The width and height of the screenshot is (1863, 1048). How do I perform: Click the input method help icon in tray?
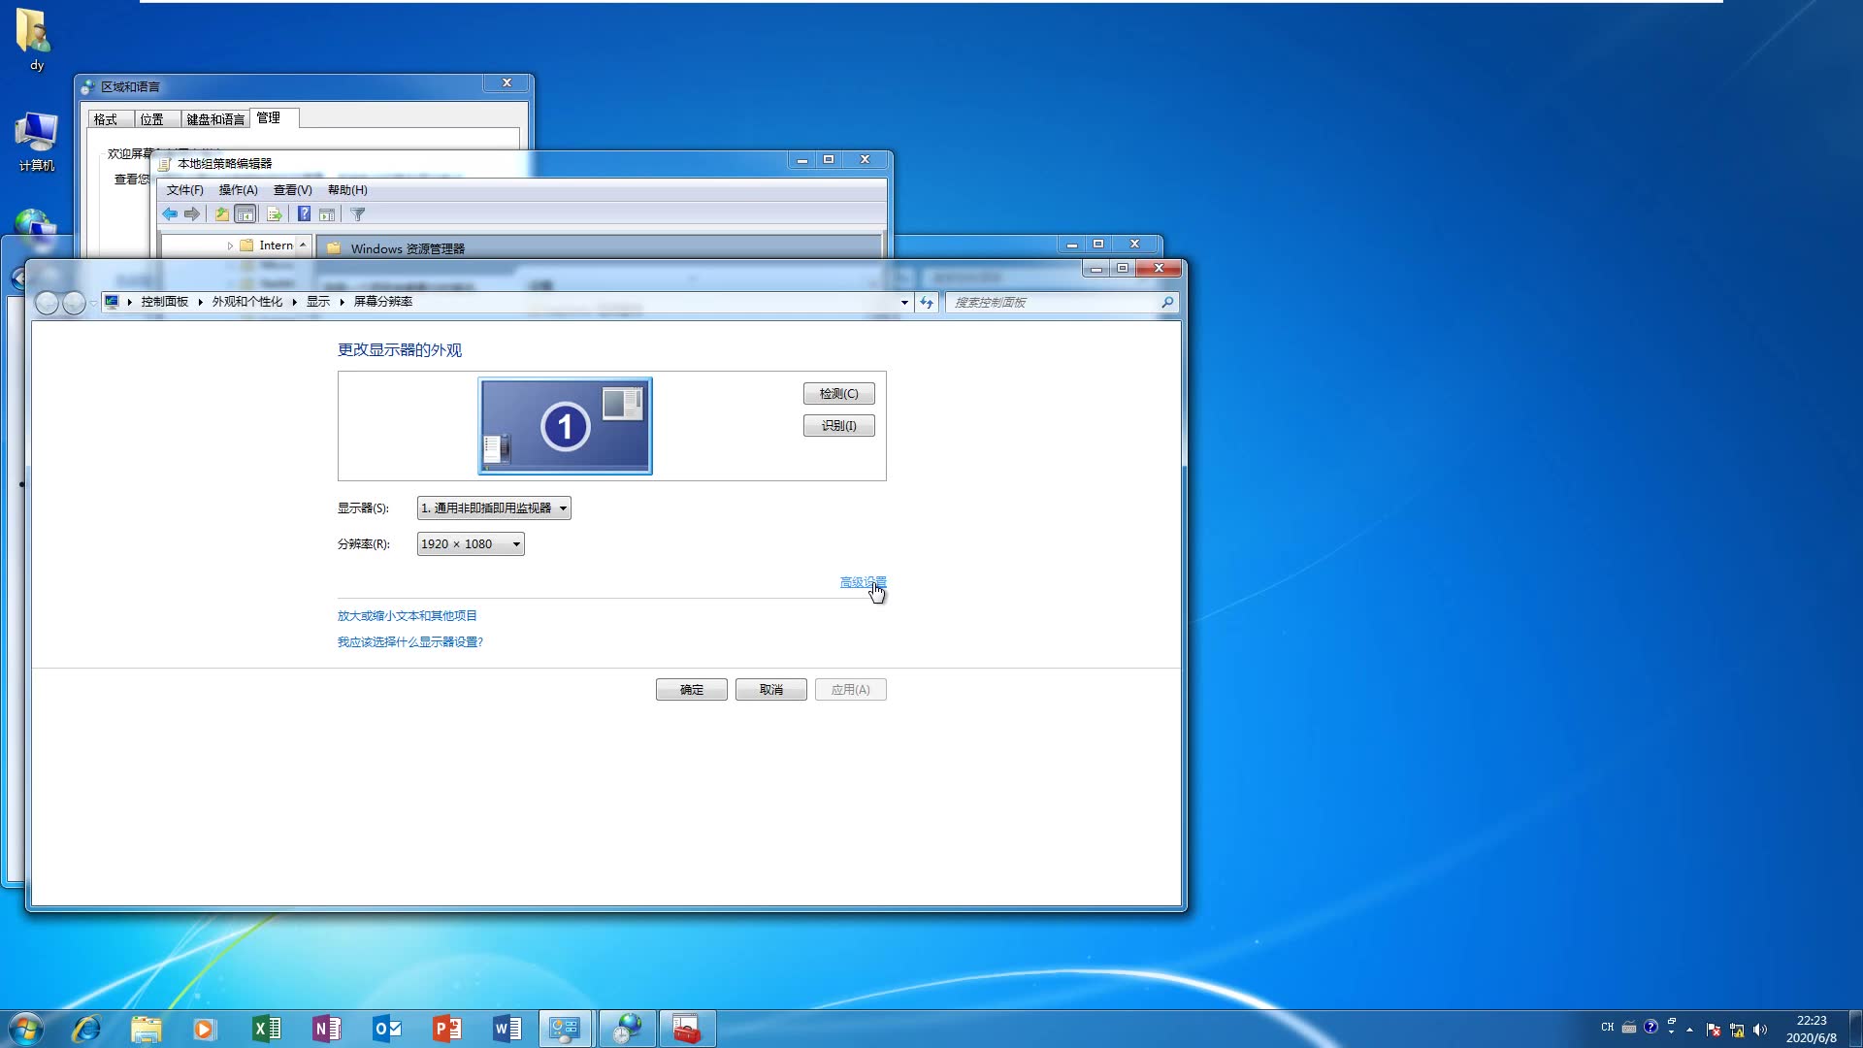point(1651,1027)
